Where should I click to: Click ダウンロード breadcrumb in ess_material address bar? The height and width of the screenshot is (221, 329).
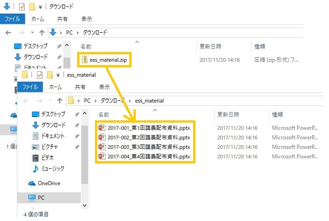coord(109,100)
